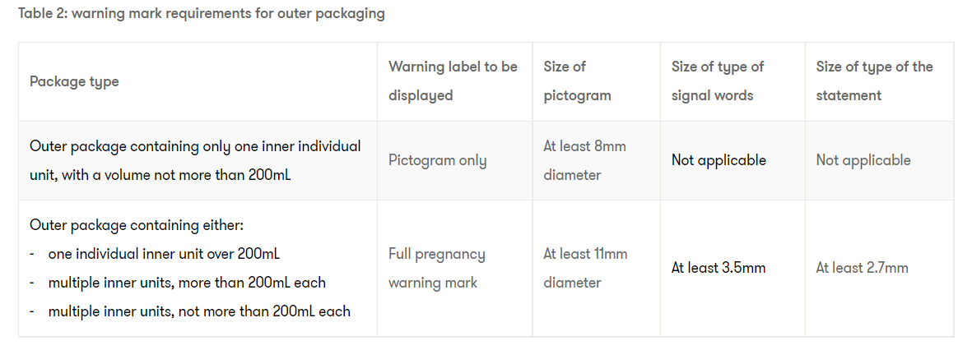Click the 'Package type' column header
Image resolution: width=972 pixels, height=350 pixels.
(x=74, y=81)
